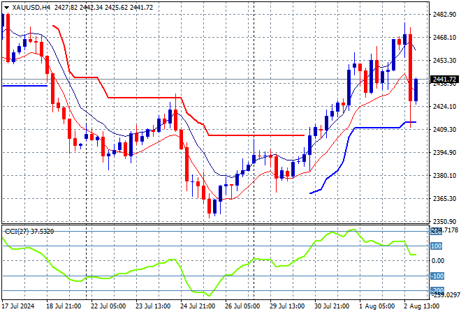Click the 17 Jul 2024 date label

pos(18,306)
